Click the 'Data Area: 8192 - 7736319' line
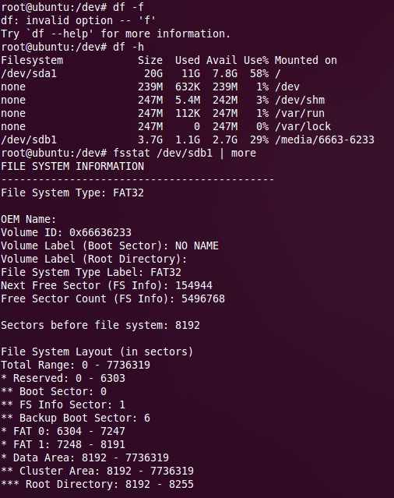Viewport: 394px width, 498px height. (x=85, y=457)
